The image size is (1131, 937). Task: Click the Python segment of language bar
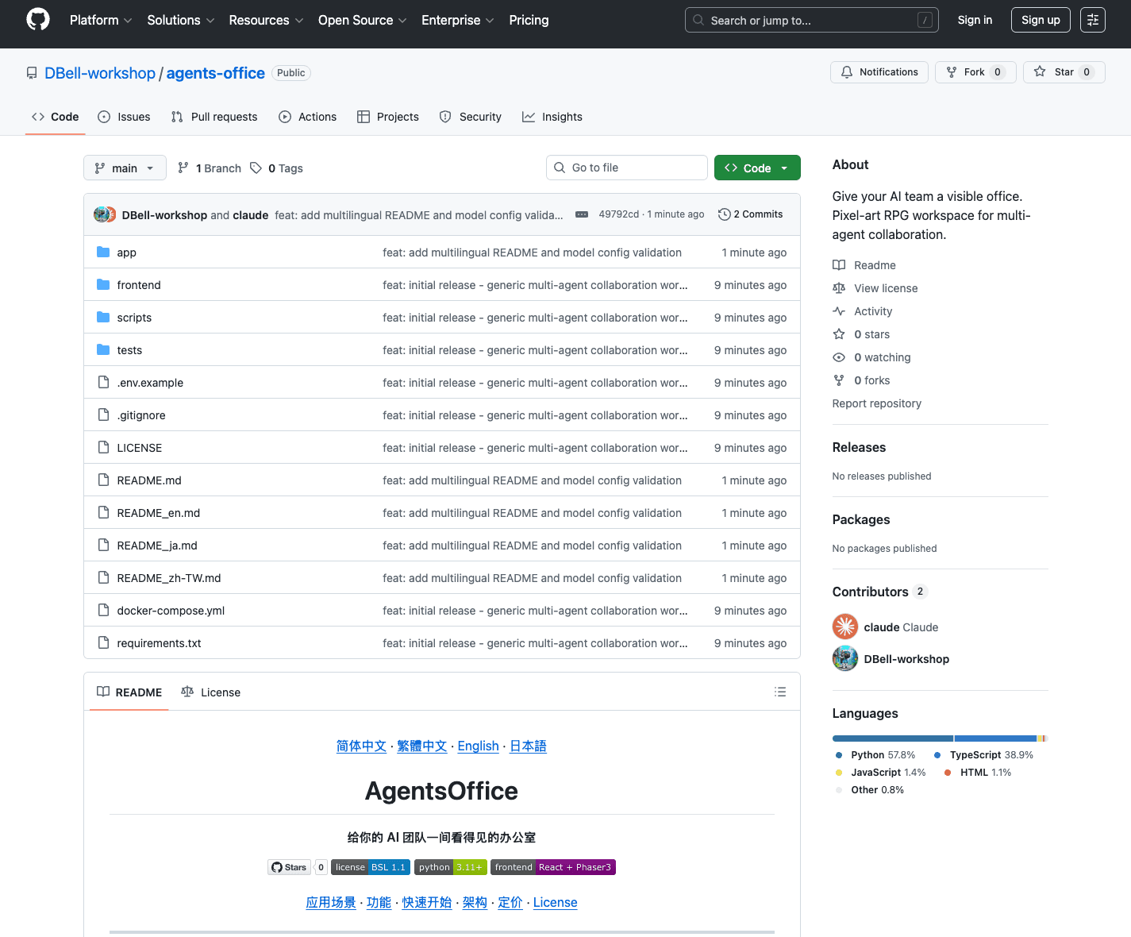[892, 738]
